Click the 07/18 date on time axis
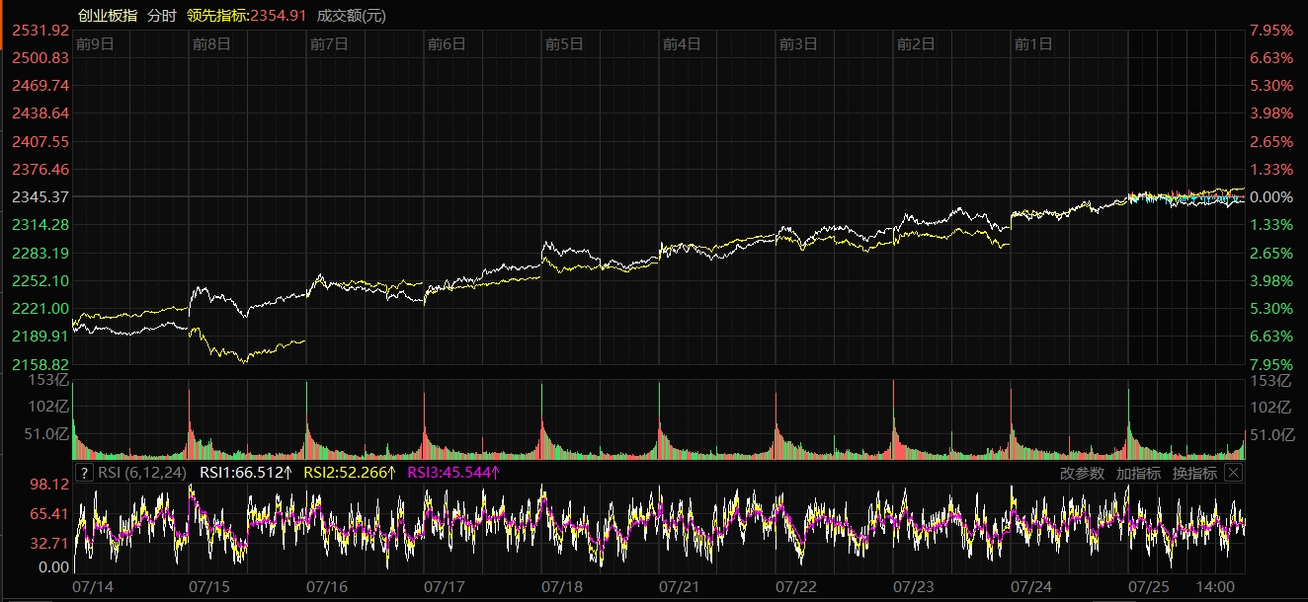This screenshot has height=602, width=1308. (x=562, y=586)
